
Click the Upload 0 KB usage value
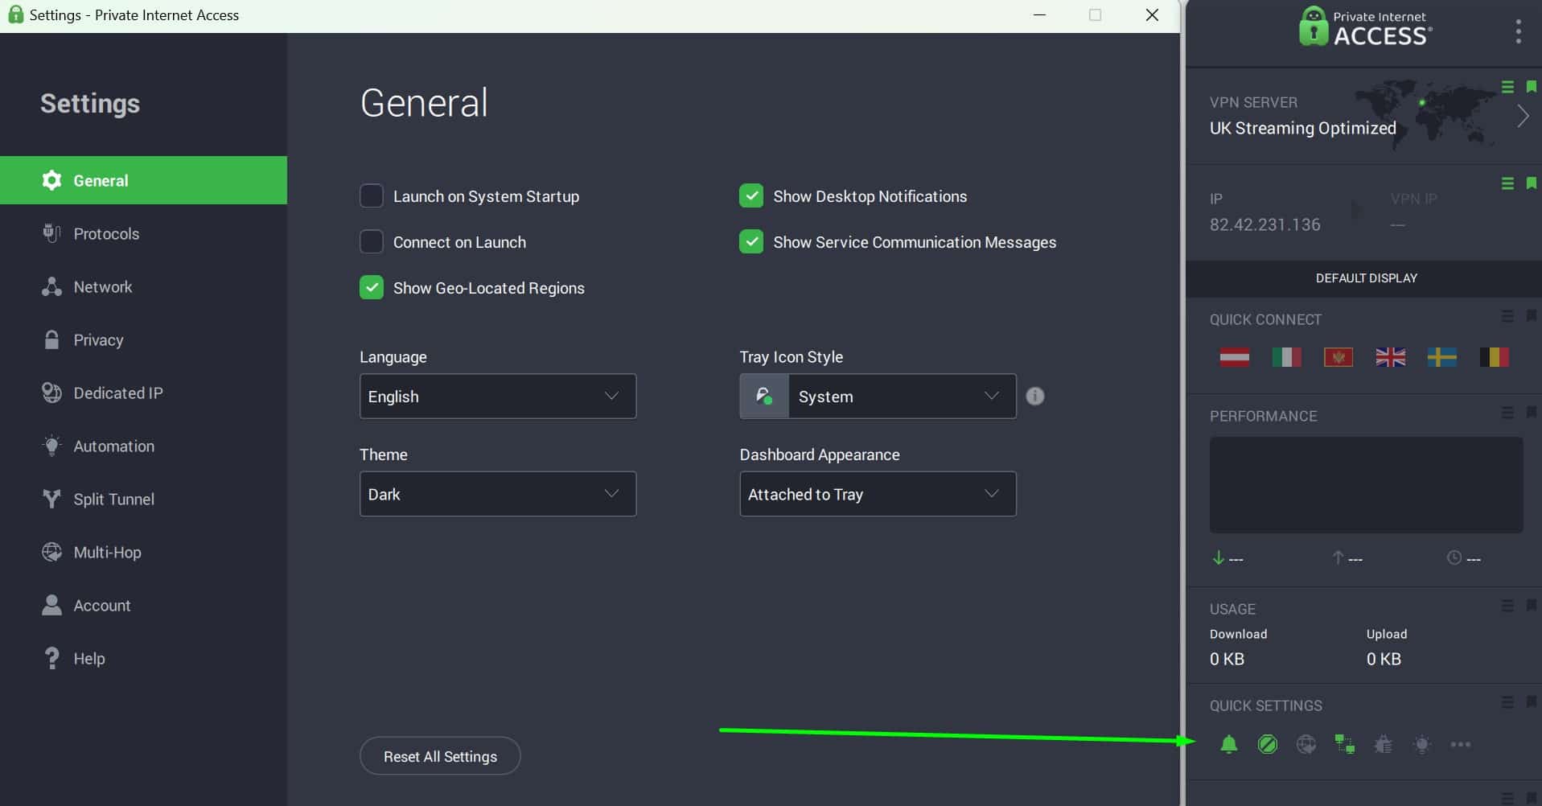coord(1384,659)
